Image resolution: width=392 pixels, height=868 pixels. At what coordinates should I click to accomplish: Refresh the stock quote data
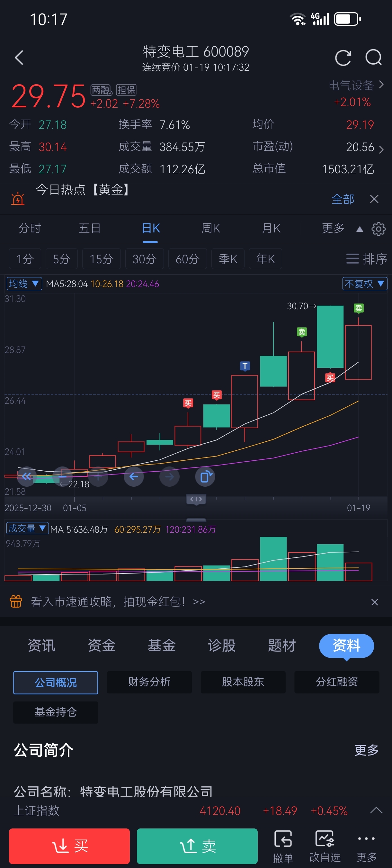coord(343,58)
